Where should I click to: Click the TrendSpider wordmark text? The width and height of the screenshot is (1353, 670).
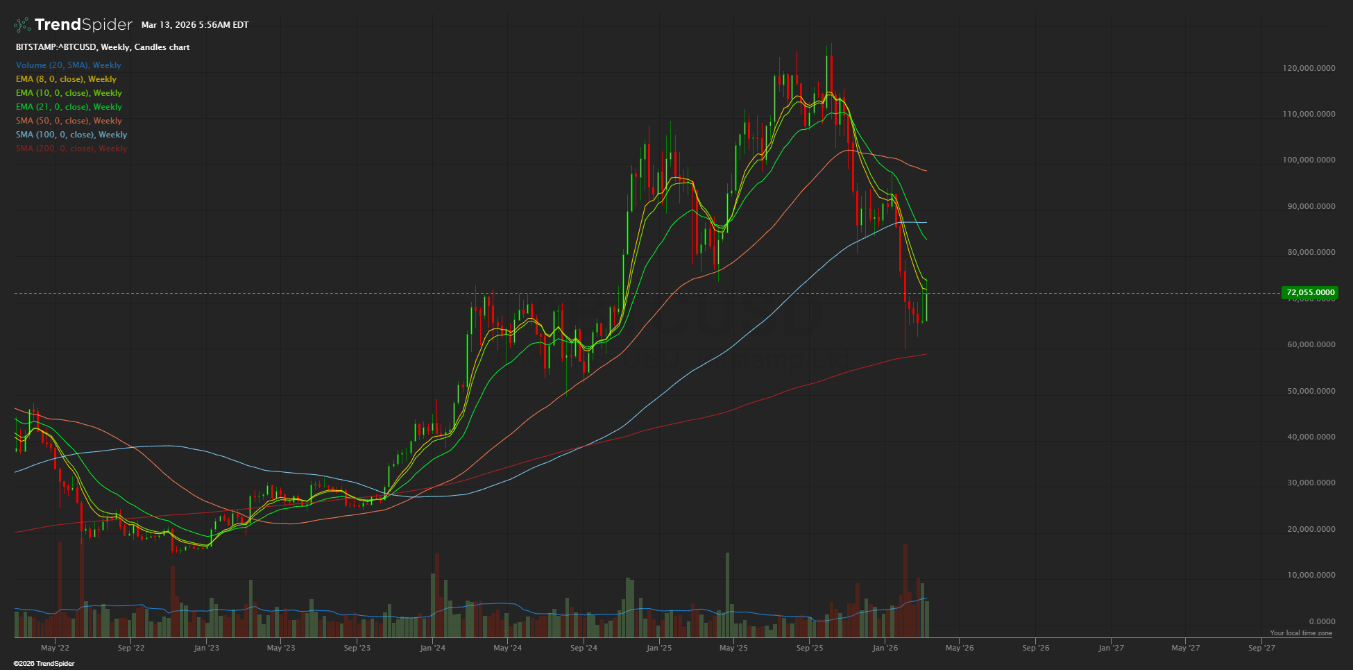coord(83,25)
